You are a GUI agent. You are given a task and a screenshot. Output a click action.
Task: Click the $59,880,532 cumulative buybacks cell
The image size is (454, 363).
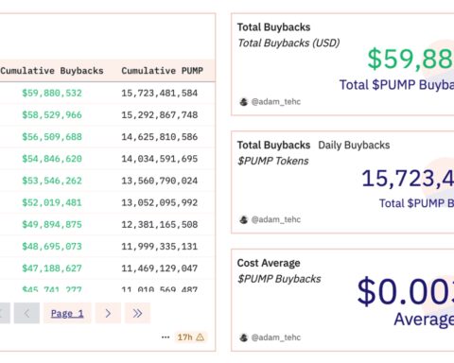[52, 93]
